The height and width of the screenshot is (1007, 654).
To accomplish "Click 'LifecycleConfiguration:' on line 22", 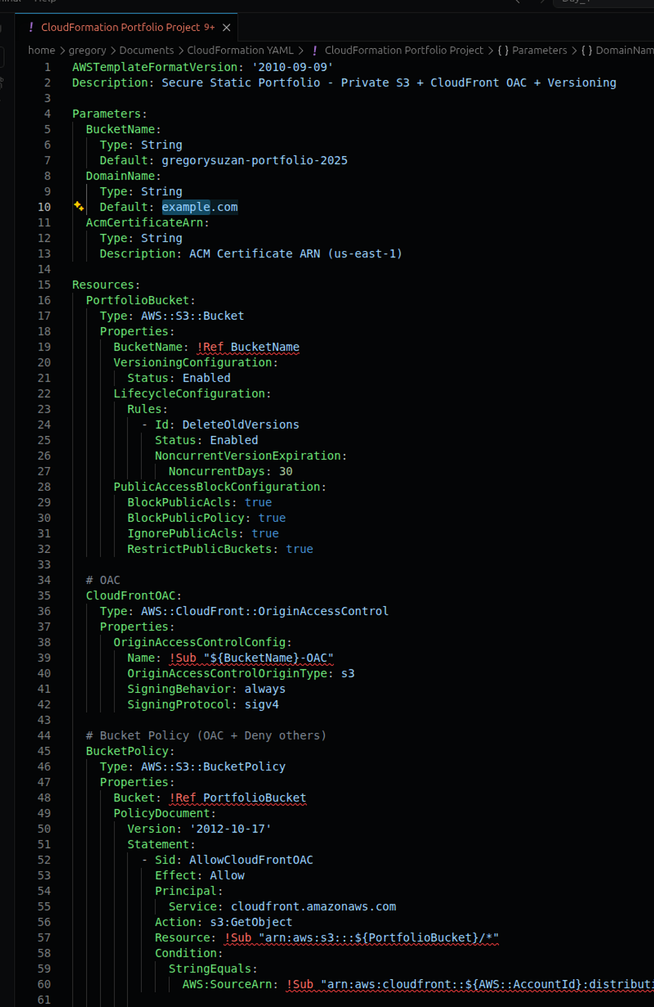I will 192,393.
